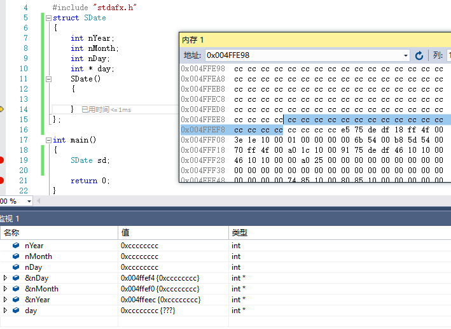This screenshot has width=451, height=329.
Task: Expand the &nMonth watch entry
Action: coord(5,289)
